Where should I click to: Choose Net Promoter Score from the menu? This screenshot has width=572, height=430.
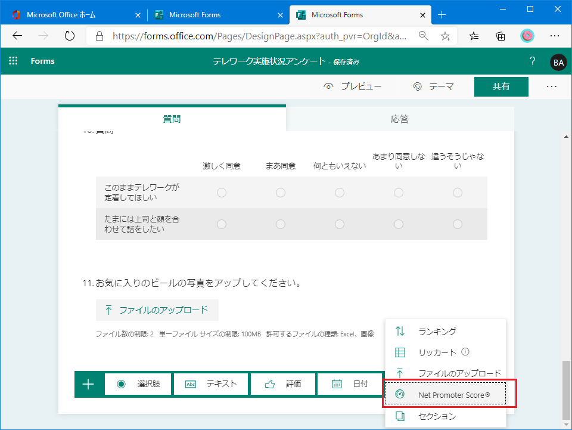click(x=446, y=394)
